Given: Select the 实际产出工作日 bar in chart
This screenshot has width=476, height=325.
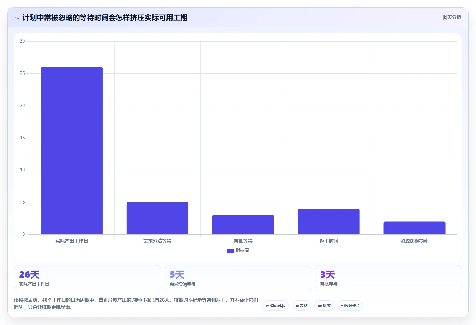Looking at the screenshot, I should 72,151.
